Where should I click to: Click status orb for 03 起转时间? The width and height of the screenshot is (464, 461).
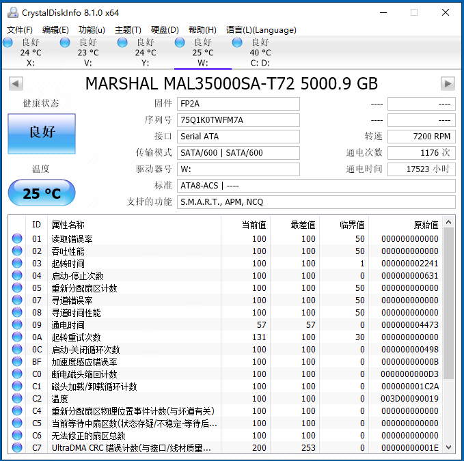[17, 263]
